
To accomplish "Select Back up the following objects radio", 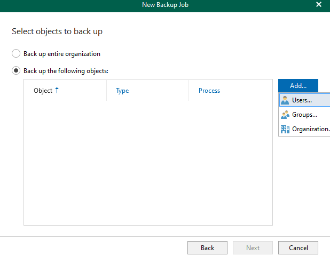I will pos(16,70).
